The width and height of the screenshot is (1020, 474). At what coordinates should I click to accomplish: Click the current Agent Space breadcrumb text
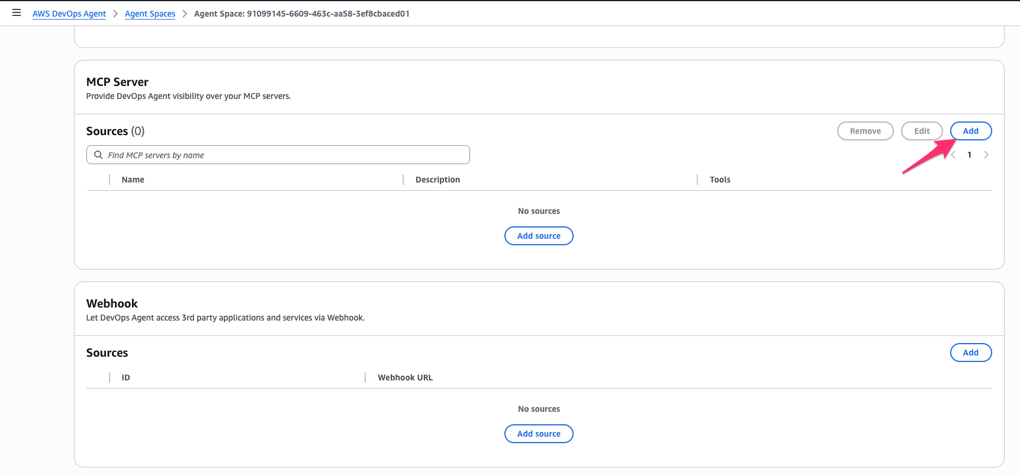click(x=301, y=14)
